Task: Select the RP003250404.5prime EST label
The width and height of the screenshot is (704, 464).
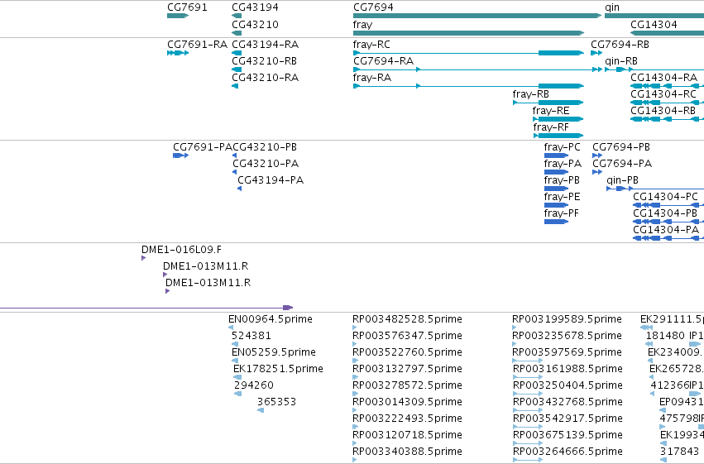Action: [568, 385]
